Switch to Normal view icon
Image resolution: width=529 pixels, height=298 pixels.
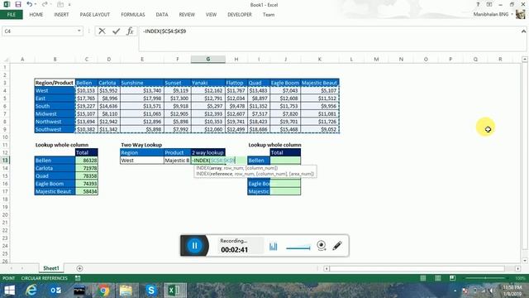tap(422, 278)
